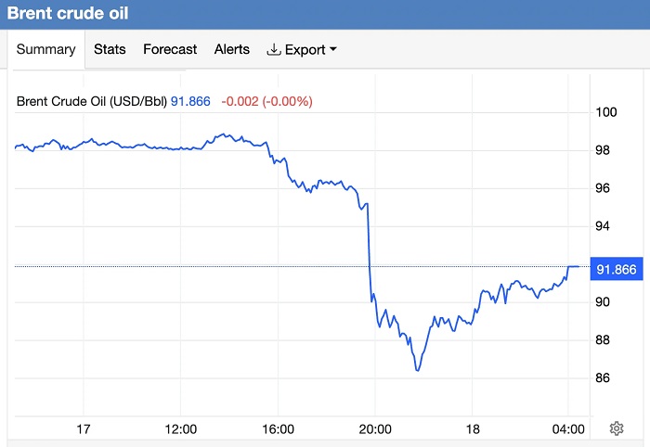
Task: Click the 04:00 time axis label
Action: pyautogui.click(x=568, y=429)
